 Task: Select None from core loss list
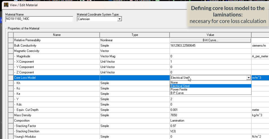tap(174, 83)
